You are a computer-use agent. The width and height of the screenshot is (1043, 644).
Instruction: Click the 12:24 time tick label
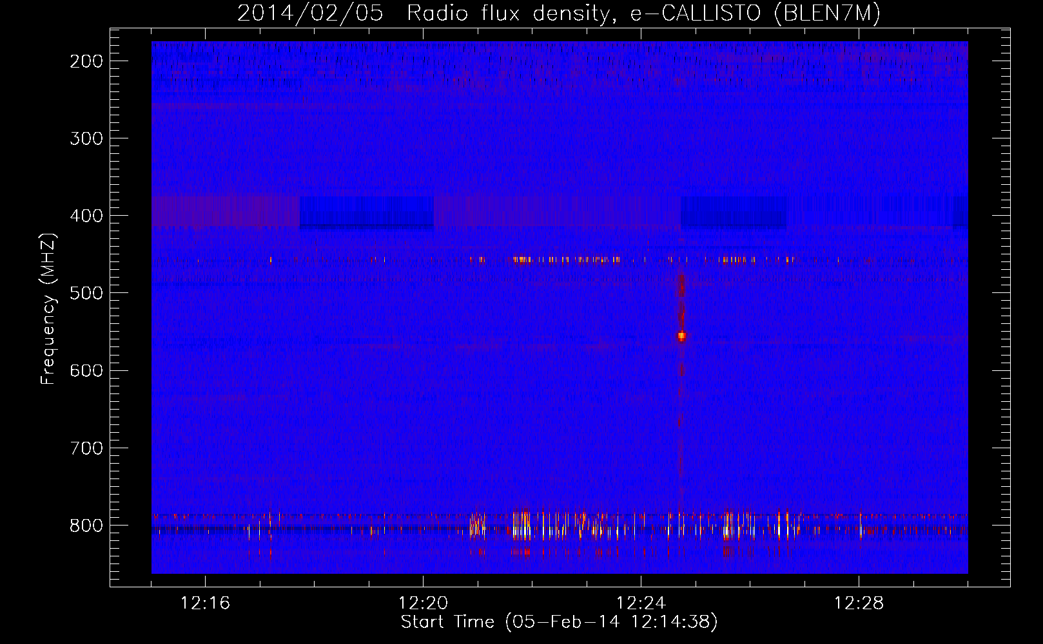click(641, 603)
